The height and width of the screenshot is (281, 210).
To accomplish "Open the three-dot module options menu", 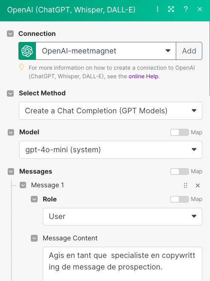I will tap(157, 9).
